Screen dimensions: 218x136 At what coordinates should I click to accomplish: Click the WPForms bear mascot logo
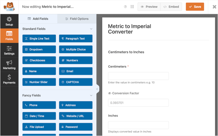9,6
